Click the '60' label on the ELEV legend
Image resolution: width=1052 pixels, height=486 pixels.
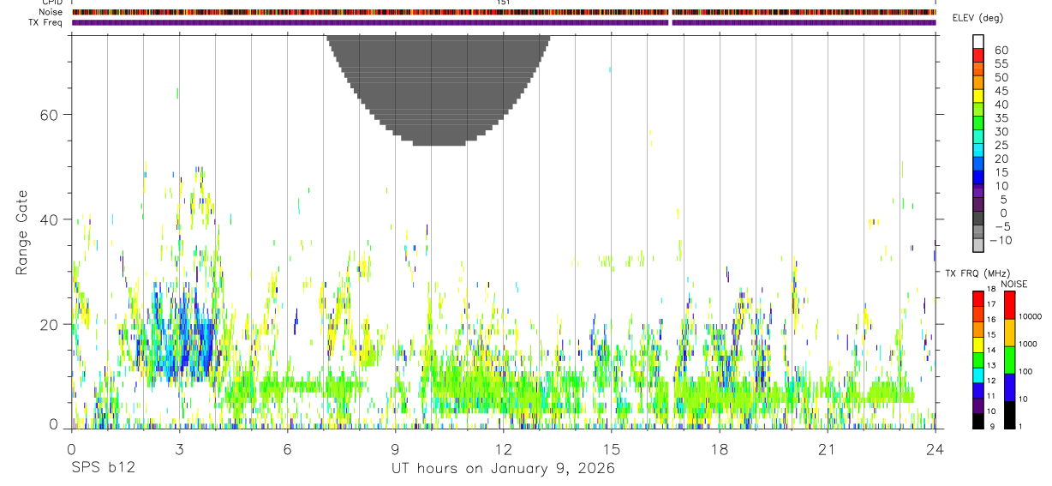tap(1001, 51)
